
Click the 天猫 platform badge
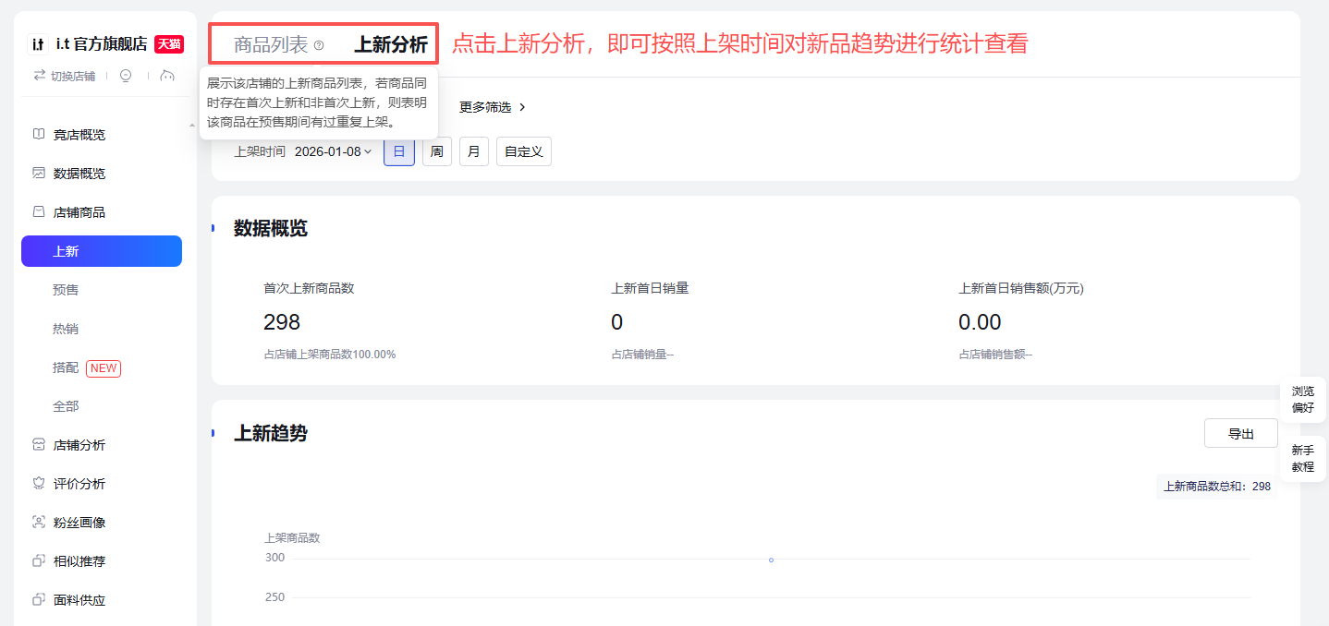[x=168, y=43]
